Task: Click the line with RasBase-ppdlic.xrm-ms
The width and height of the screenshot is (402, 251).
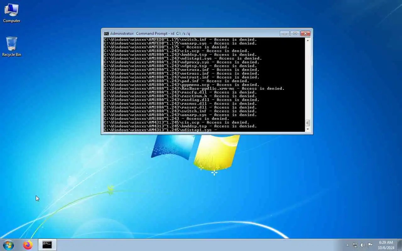Action: click(x=194, y=88)
